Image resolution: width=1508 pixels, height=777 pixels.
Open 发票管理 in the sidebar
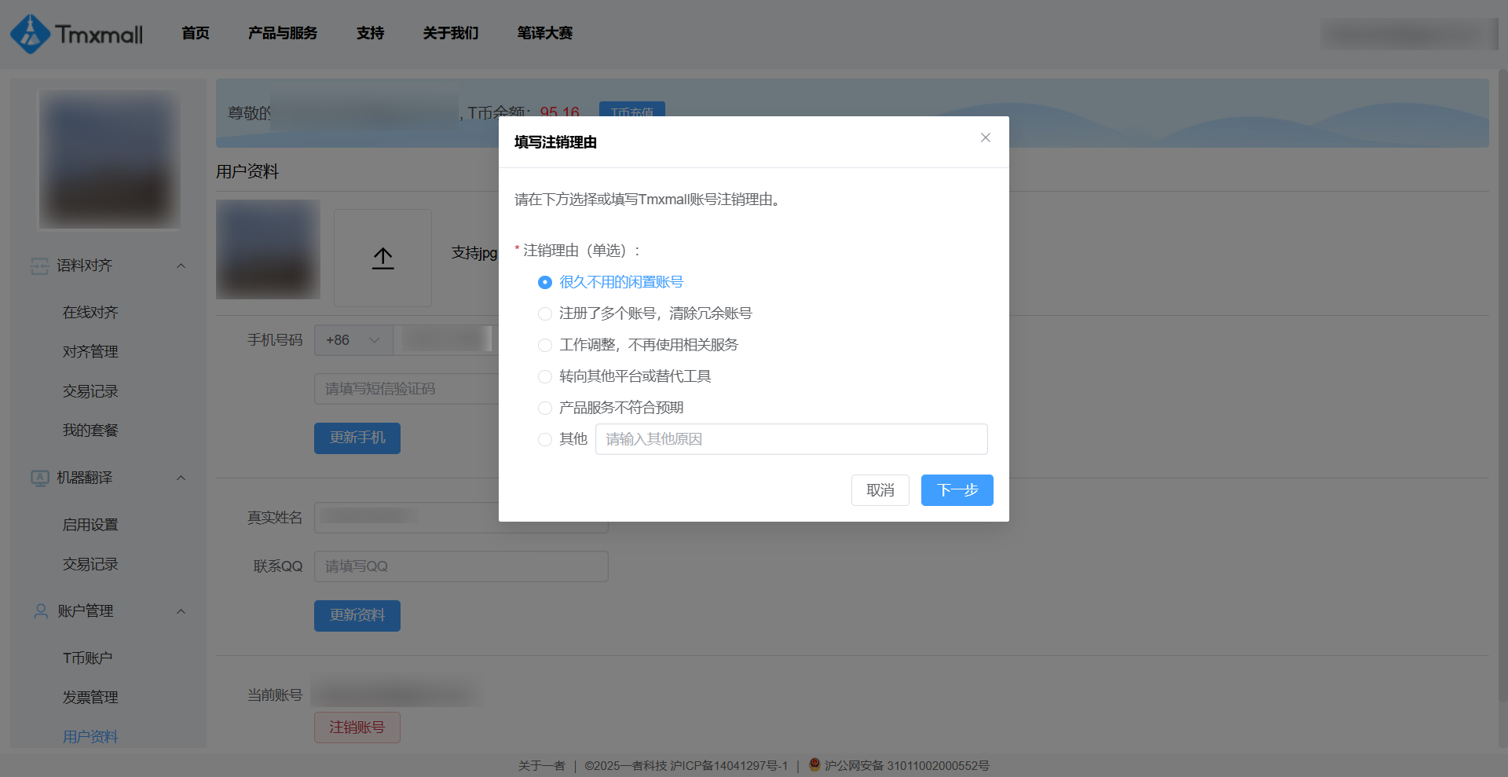click(90, 698)
